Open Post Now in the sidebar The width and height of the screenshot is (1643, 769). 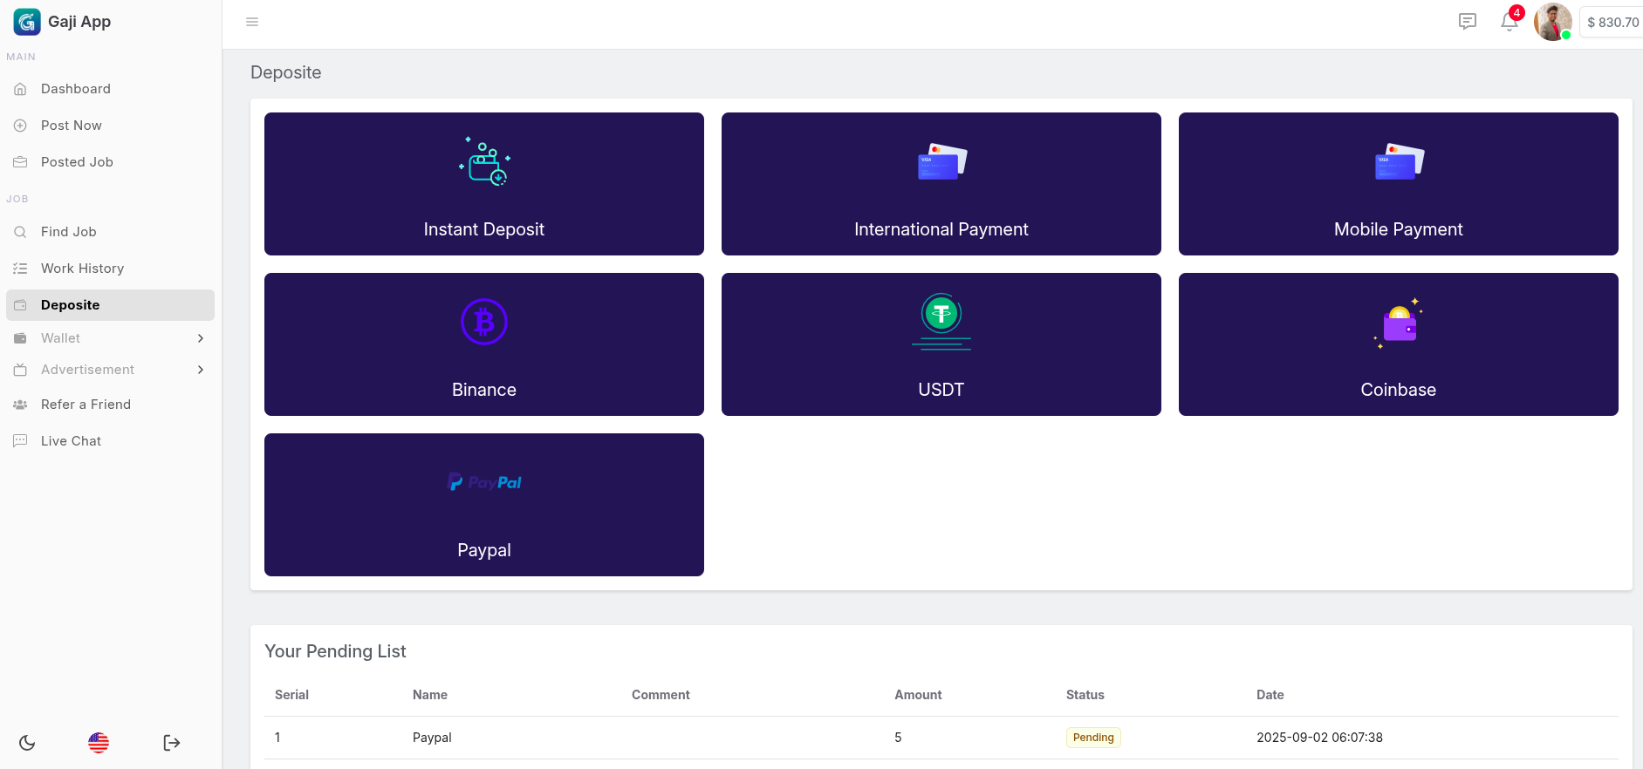tap(110, 126)
